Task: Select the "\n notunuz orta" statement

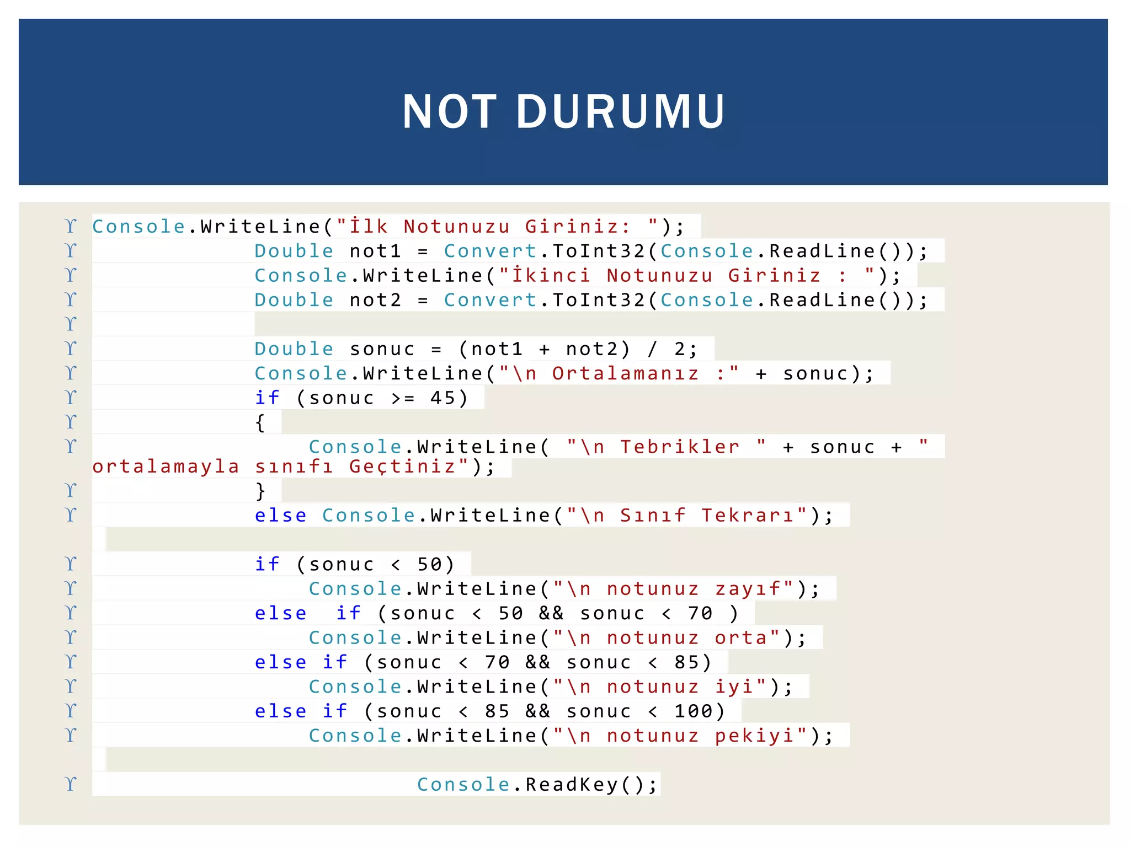Action: pos(558,637)
